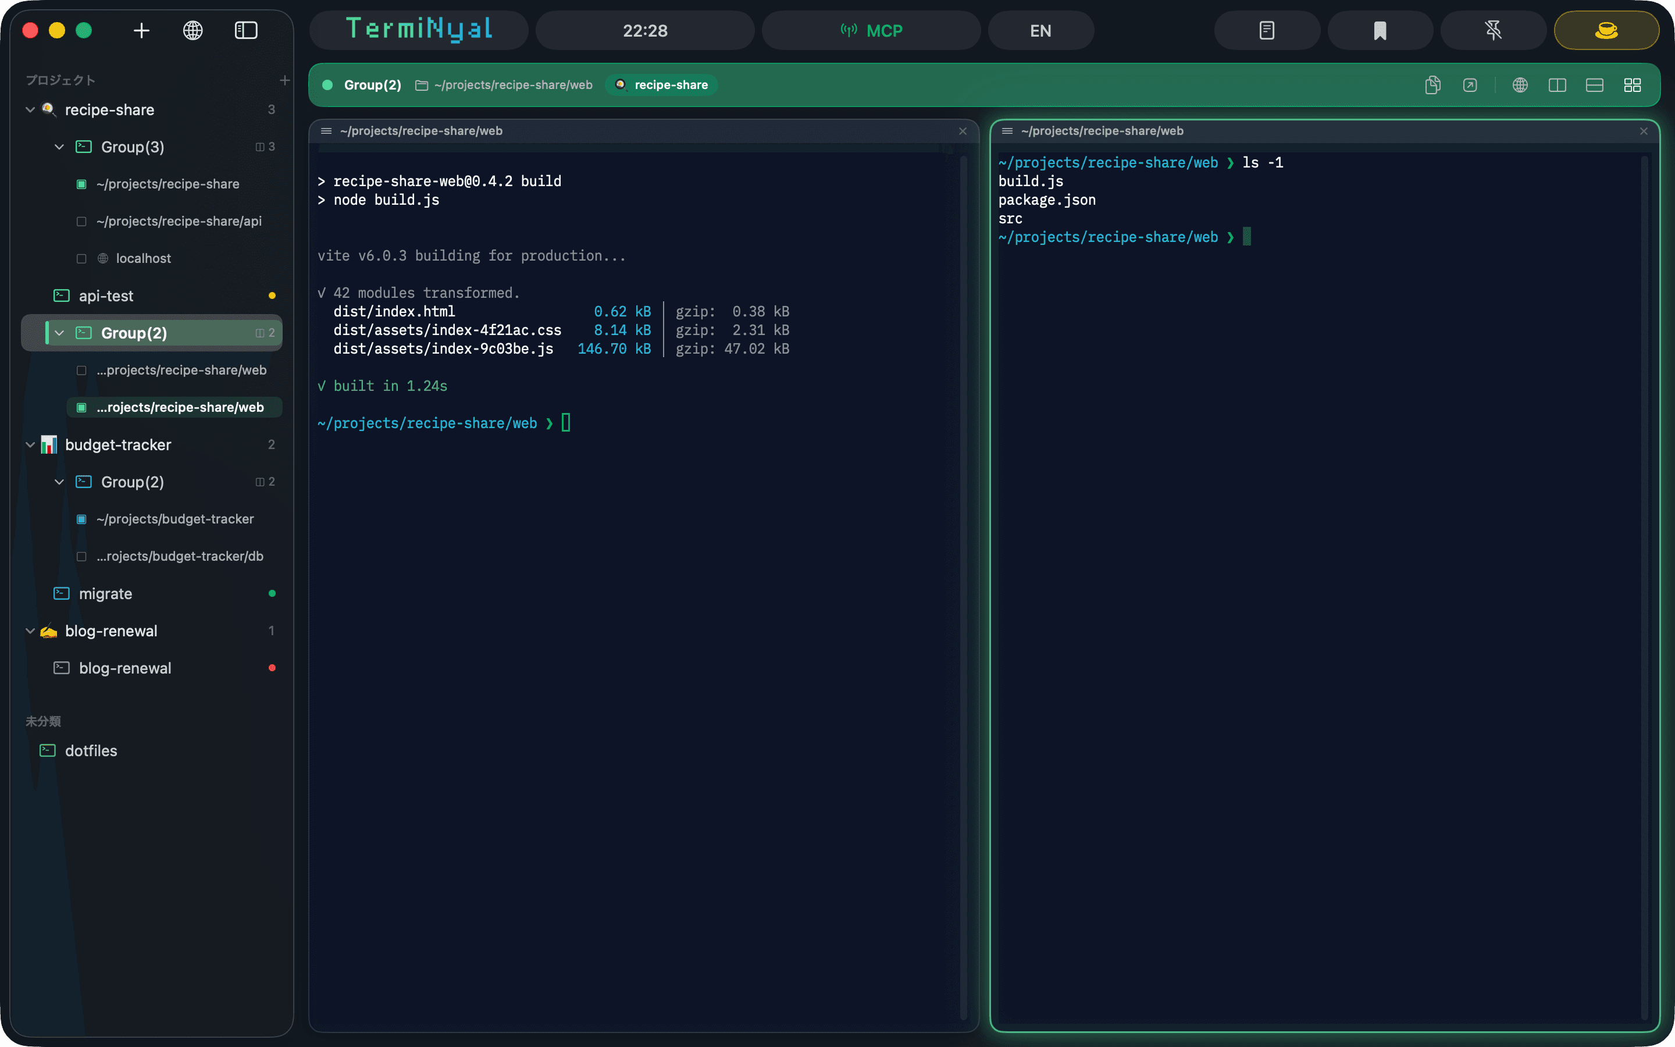Collapse the blog-renewal project
This screenshot has height=1047, width=1675.
pyautogui.click(x=30, y=631)
